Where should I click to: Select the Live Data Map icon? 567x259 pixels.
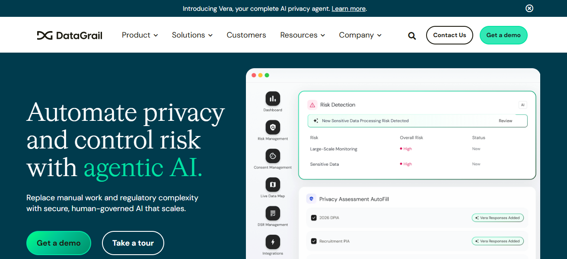(x=273, y=185)
